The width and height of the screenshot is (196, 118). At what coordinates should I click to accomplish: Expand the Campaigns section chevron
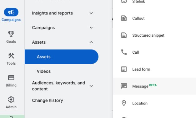click(x=91, y=28)
